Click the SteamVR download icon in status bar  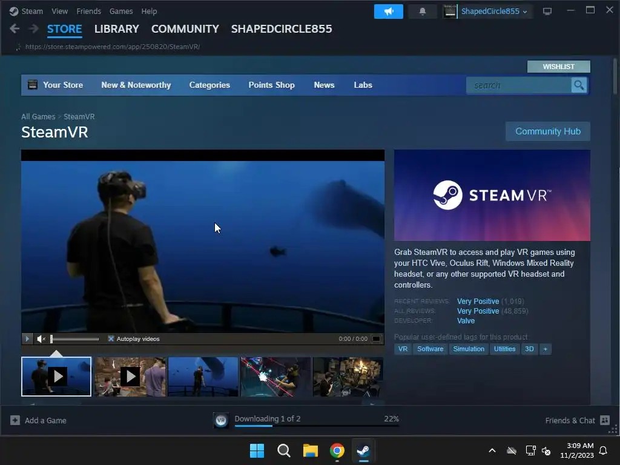[221, 420]
